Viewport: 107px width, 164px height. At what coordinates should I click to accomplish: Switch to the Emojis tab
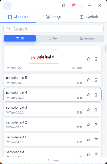(53, 17)
